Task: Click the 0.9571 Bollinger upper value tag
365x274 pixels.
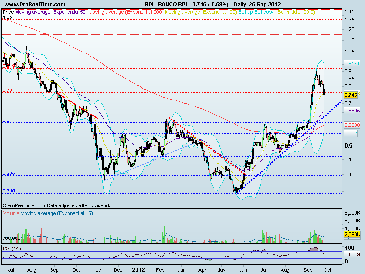Action: tap(352, 63)
